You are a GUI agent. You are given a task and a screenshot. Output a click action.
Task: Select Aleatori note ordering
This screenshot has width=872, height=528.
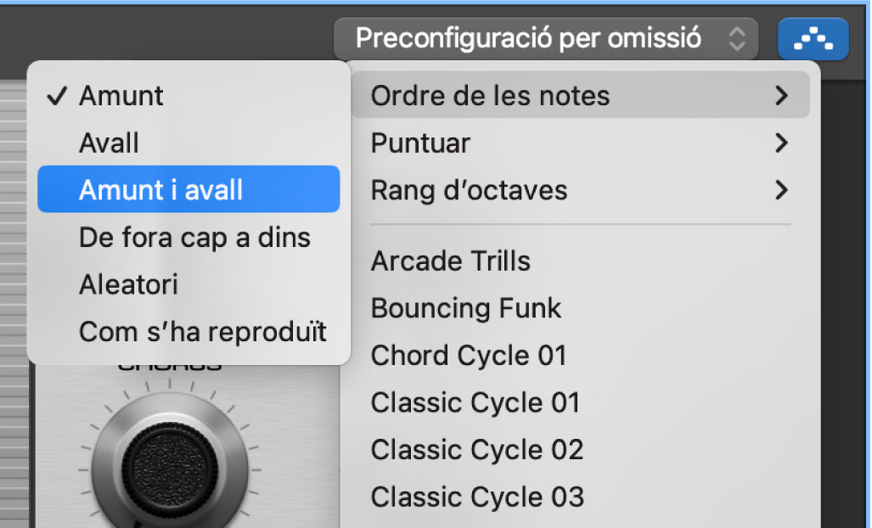click(x=128, y=284)
